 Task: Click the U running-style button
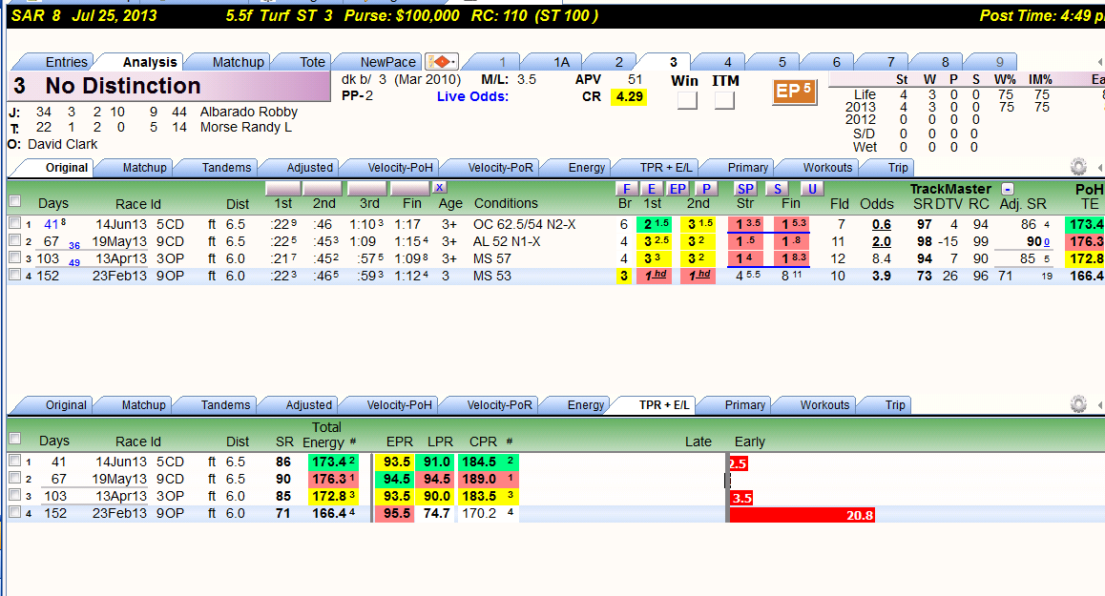812,189
